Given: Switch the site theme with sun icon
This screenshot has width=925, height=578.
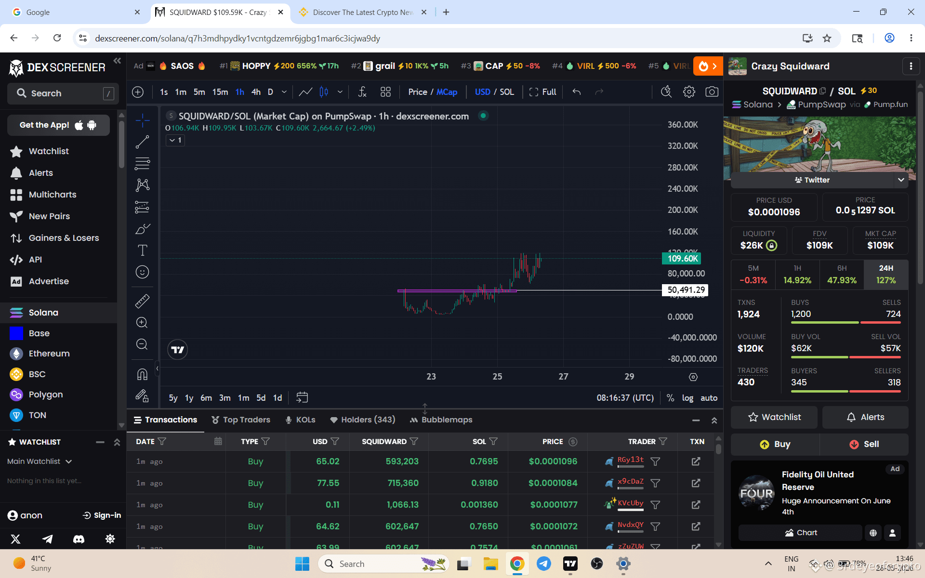Looking at the screenshot, I should tap(110, 539).
